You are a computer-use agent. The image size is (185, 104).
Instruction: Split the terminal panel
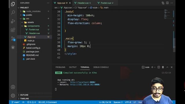pyautogui.click(x=159, y=67)
